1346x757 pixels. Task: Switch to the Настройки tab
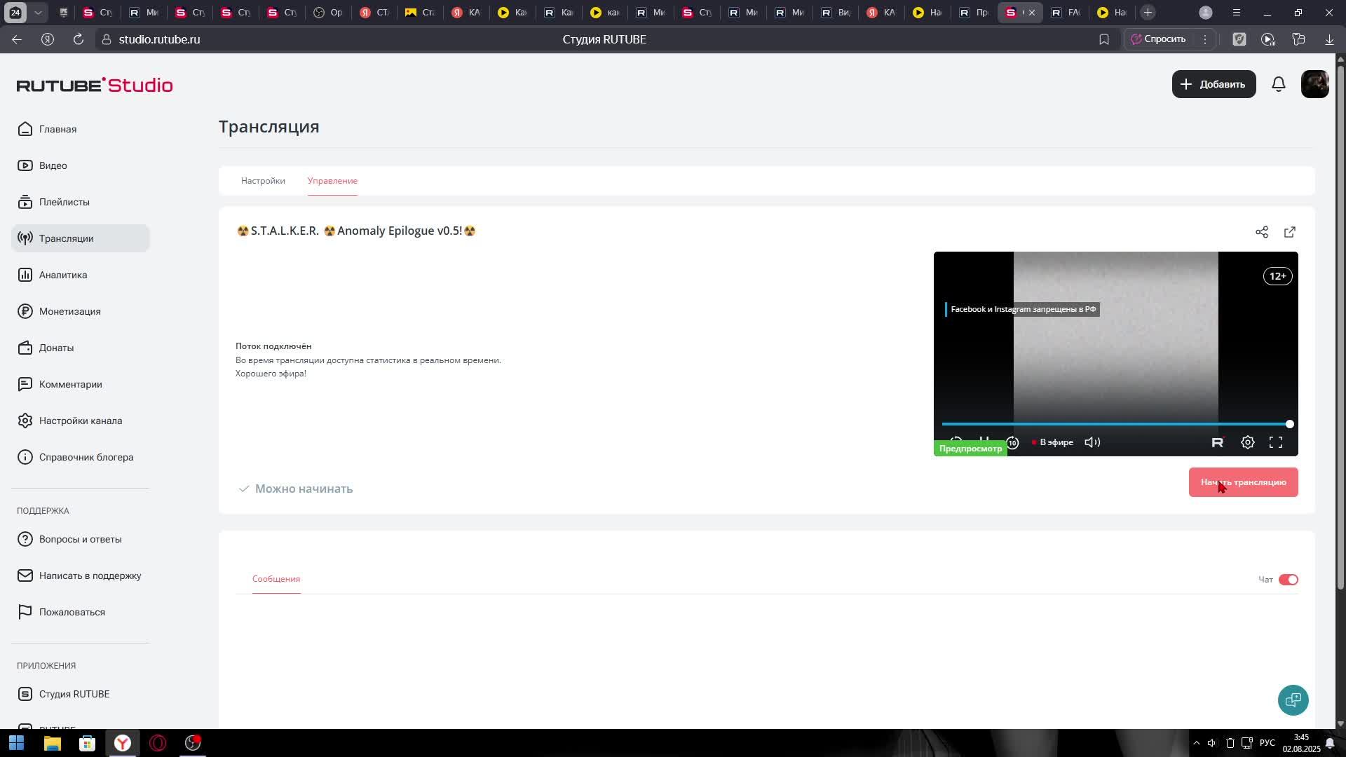[263, 181]
